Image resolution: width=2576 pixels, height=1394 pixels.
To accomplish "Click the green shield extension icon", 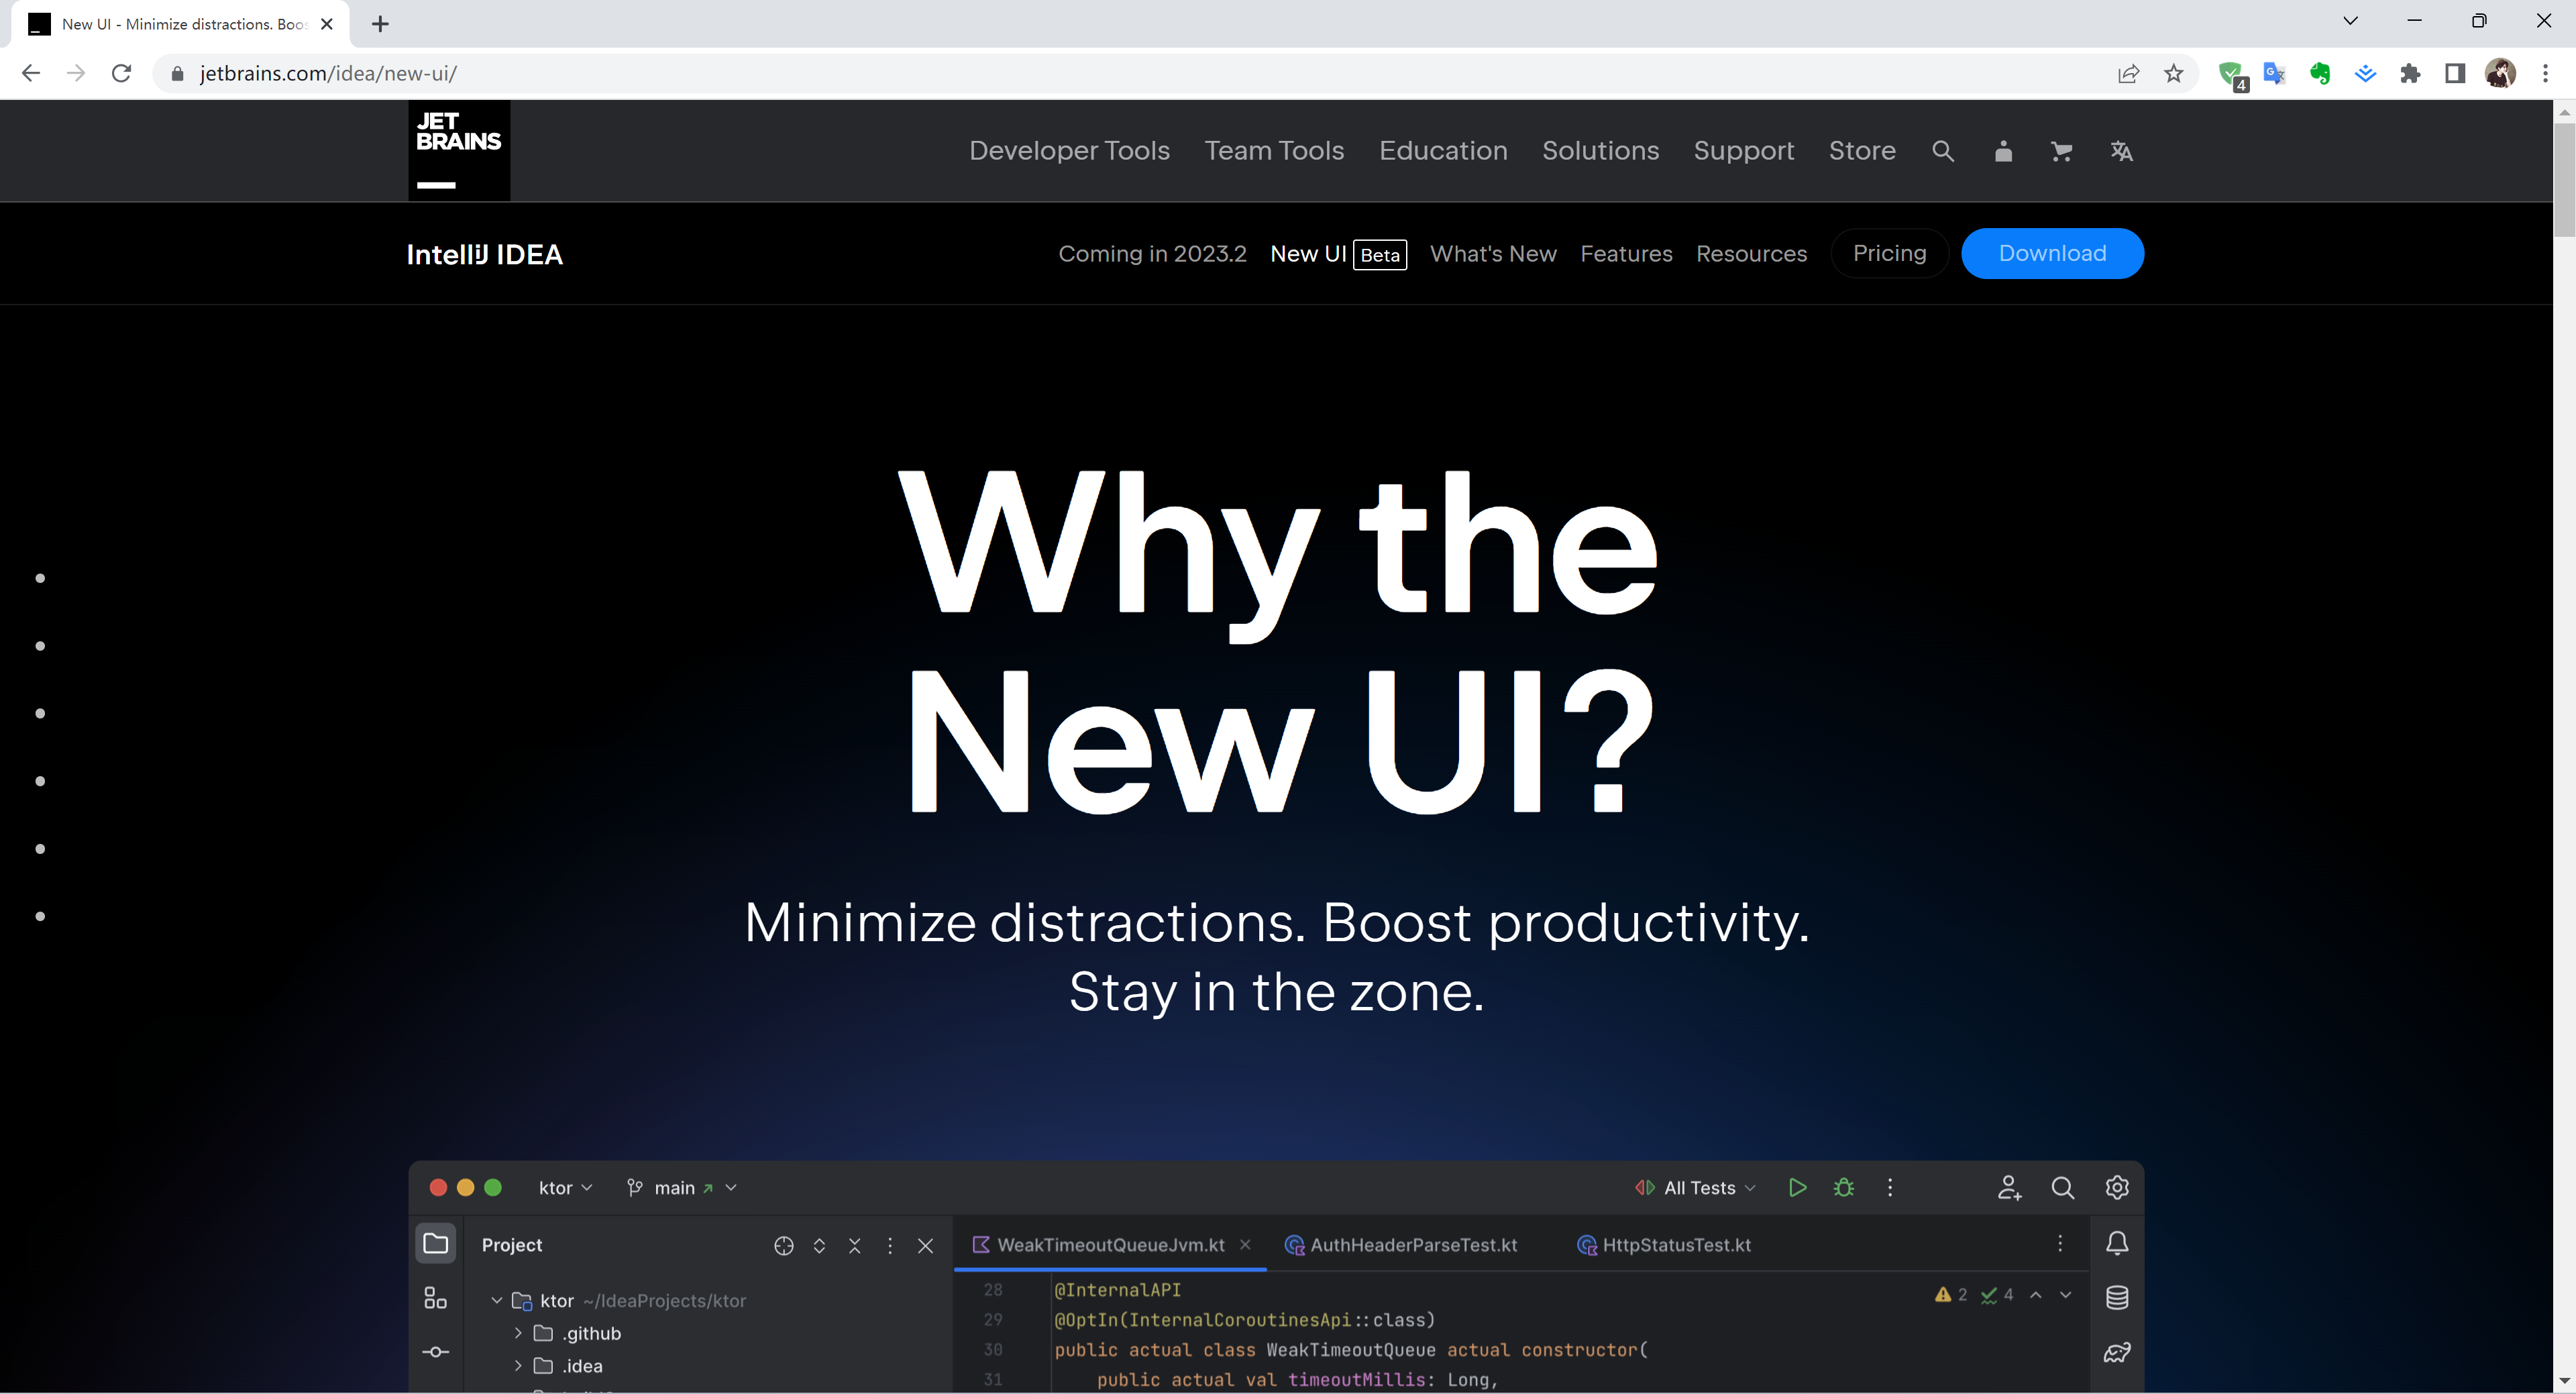I will [2231, 74].
